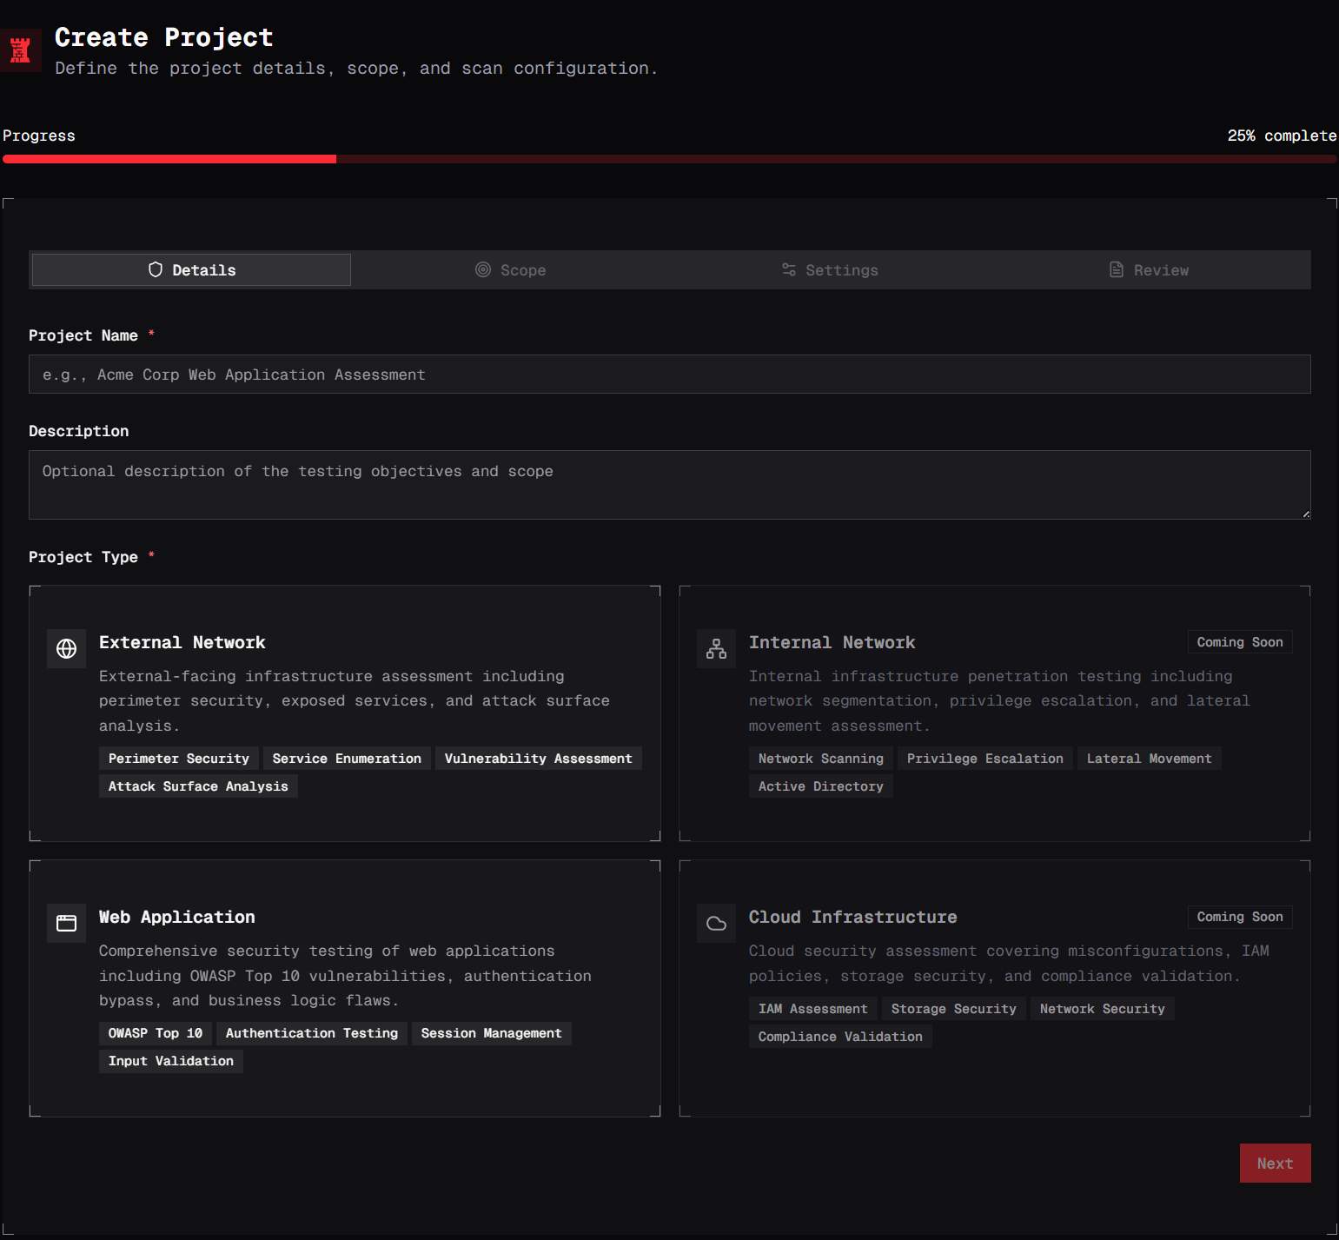
Task: Click the globe icon for External Network
Action: pyautogui.click(x=66, y=649)
